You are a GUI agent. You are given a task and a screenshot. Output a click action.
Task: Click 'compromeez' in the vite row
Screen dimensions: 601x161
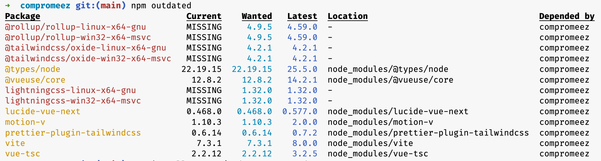click(x=564, y=143)
